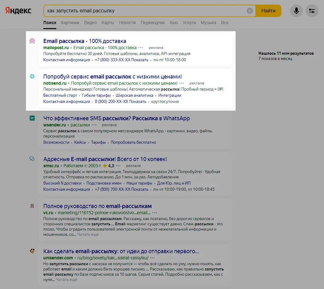The image size is (324, 289).
Task: Click the notisend.ru favicon
Action: click(32, 76)
